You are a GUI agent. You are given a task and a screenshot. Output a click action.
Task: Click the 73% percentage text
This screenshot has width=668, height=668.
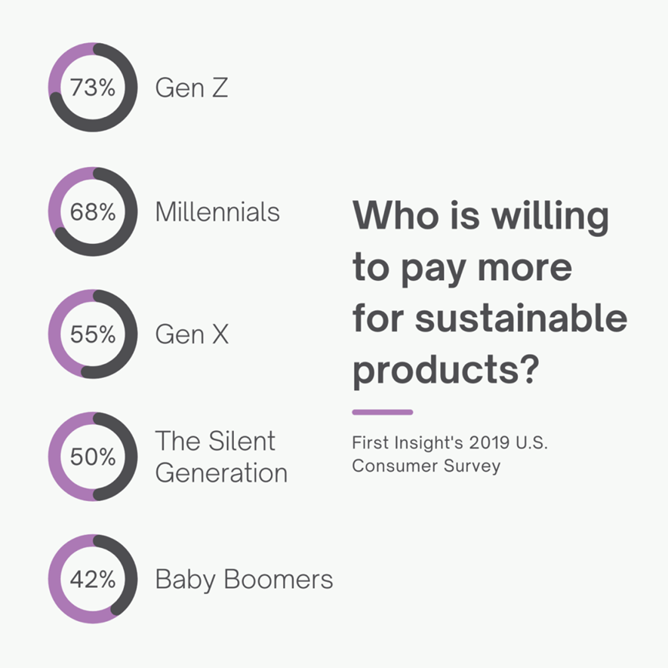coord(93,88)
